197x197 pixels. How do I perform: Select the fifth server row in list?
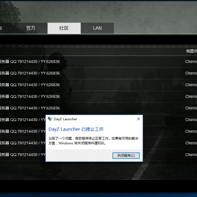coord(98,108)
